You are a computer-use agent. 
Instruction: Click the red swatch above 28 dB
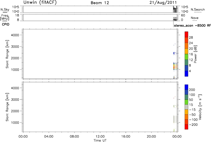coord(186,35)
